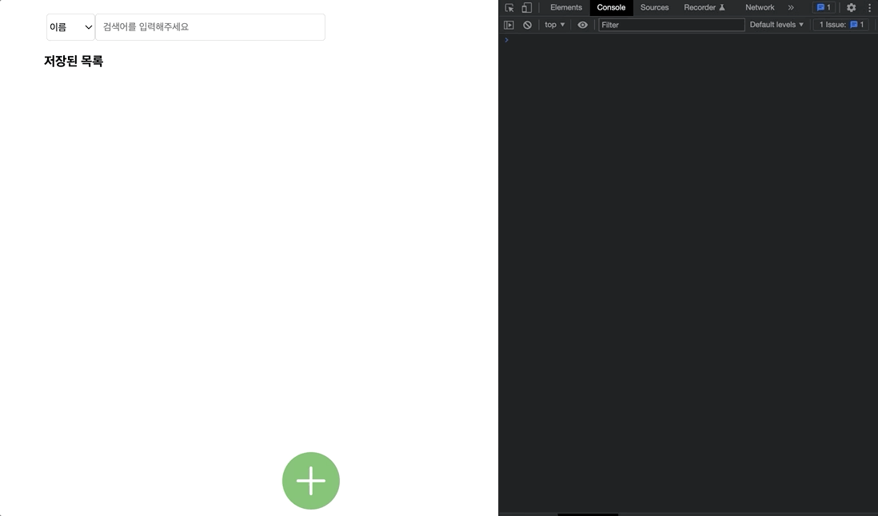Open the DevTools three-dot options menu
The width and height of the screenshot is (878, 516).
(x=869, y=8)
